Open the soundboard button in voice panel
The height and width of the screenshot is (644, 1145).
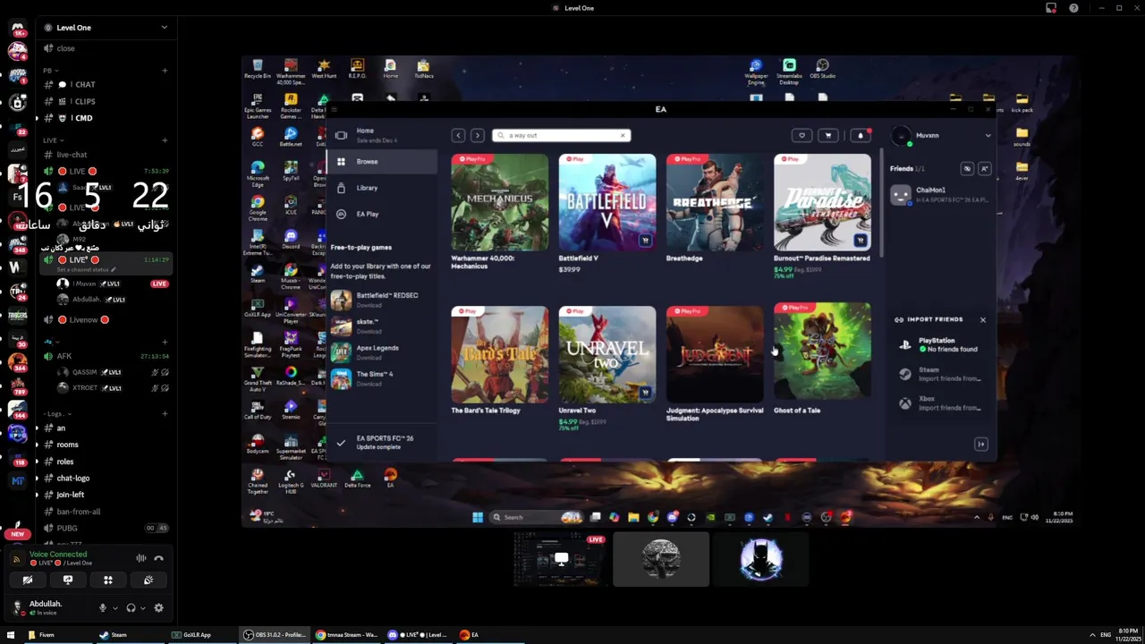click(148, 580)
